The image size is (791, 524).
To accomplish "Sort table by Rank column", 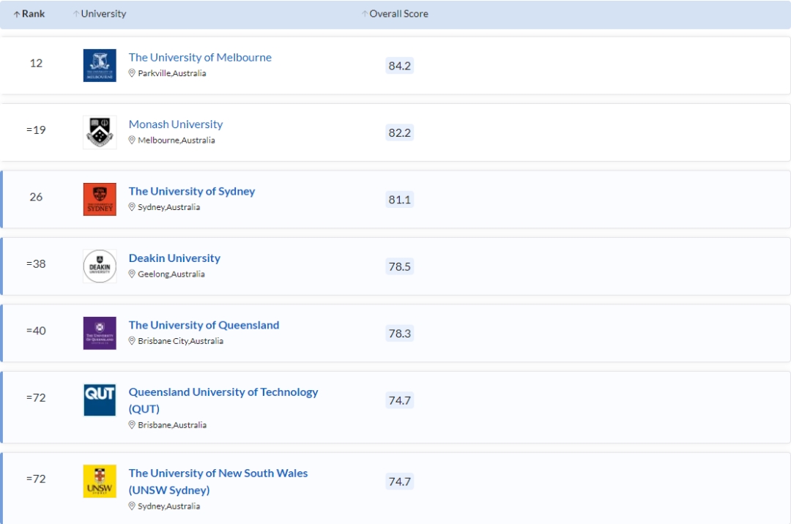I will (29, 14).
